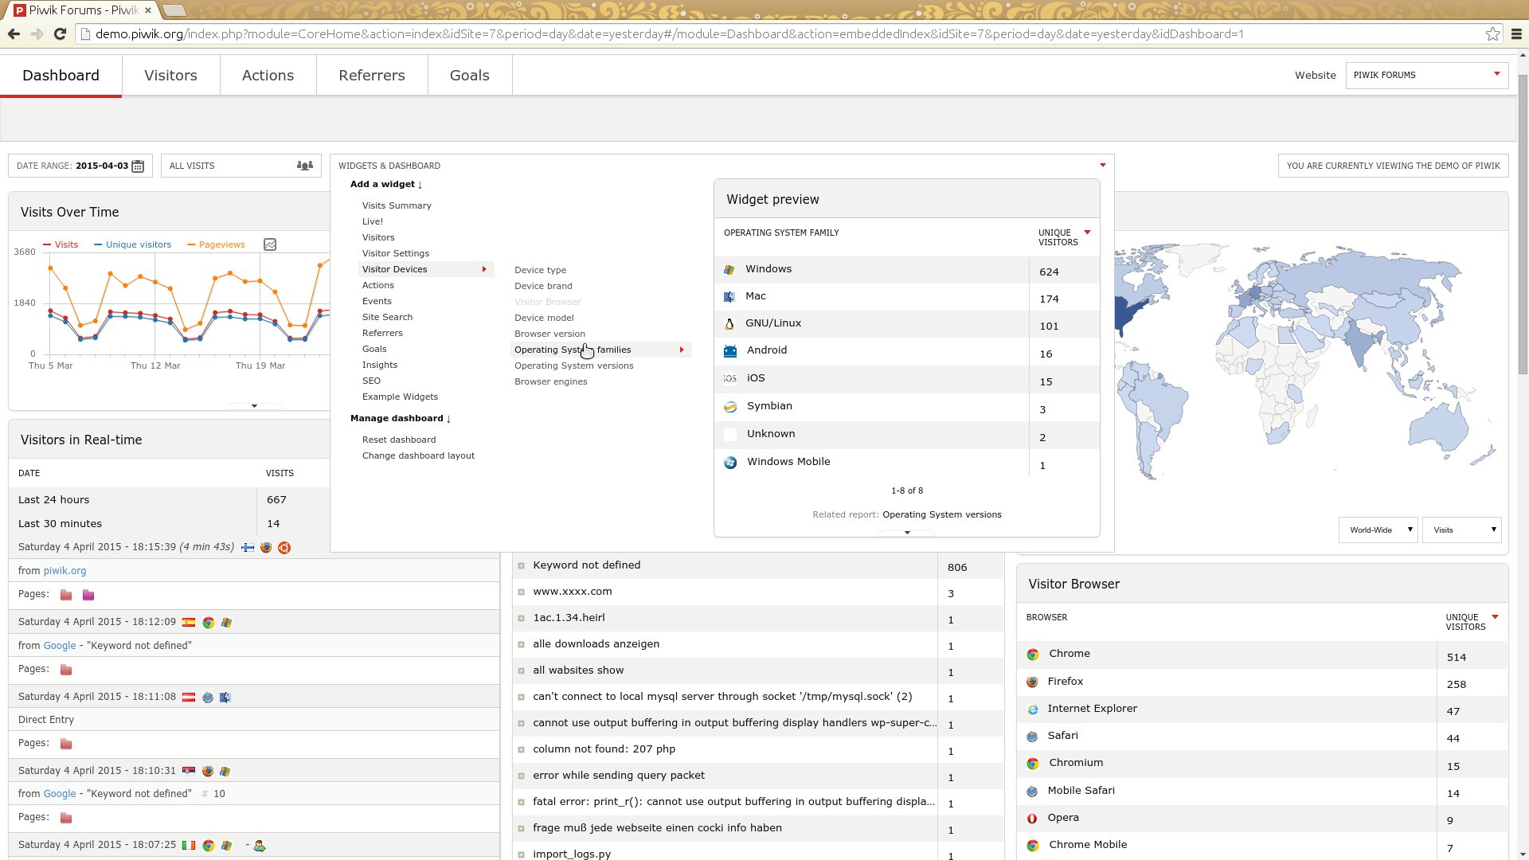
Task: Open the Website selector PIWIK FORUMS dropdown
Action: coord(1426,75)
